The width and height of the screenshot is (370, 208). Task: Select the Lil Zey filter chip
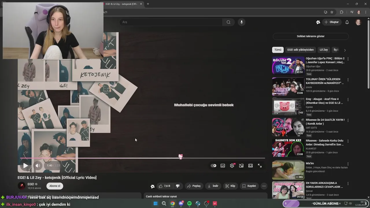324,50
